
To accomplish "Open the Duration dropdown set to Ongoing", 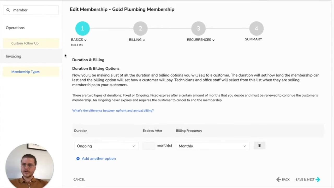I will pyautogui.click(x=106, y=146).
